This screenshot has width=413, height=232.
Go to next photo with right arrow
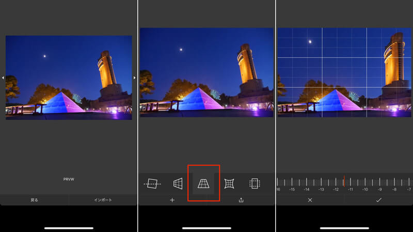[x=135, y=78]
